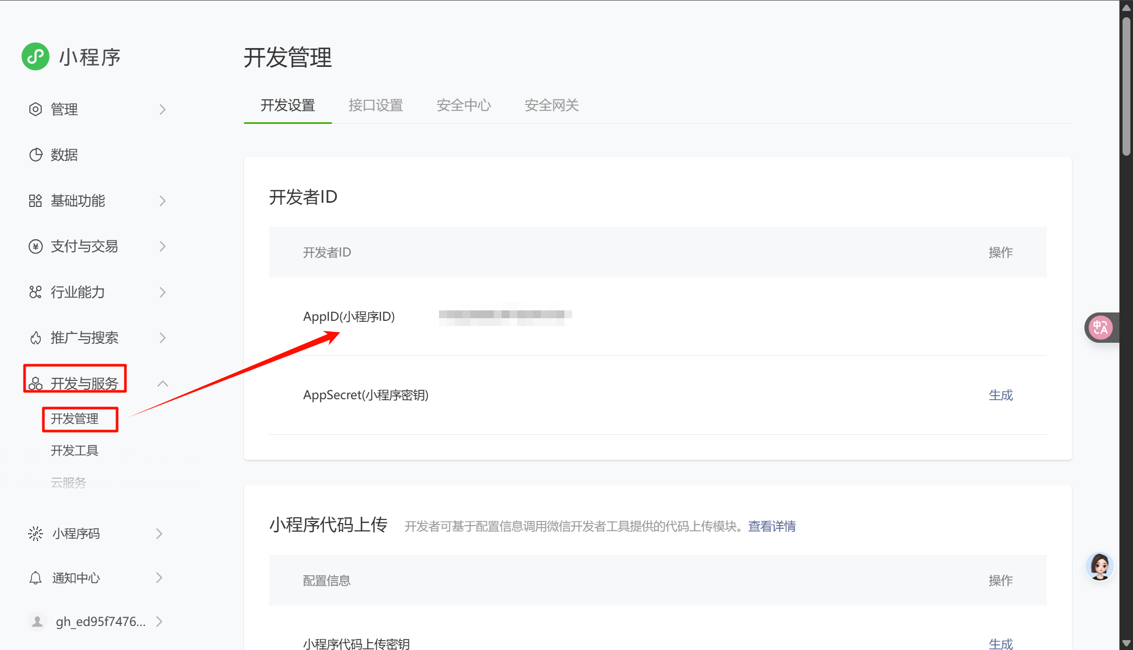Expand the 管理 menu chevron
Screen dimensions: 1133x650
point(163,109)
